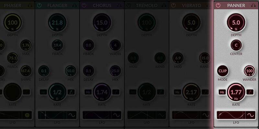Disable the Flanger effect power switch
259x129 pixels.
(39, 5)
